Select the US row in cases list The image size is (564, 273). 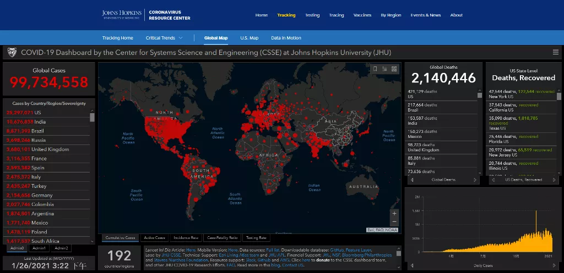pos(46,112)
